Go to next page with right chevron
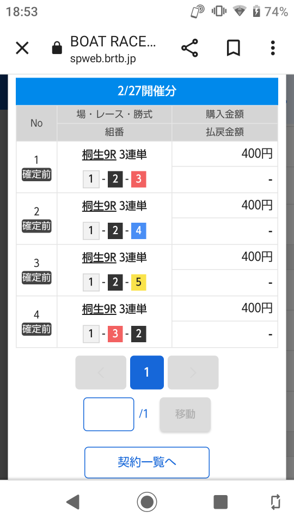This screenshot has width=294, height=524. [193, 373]
